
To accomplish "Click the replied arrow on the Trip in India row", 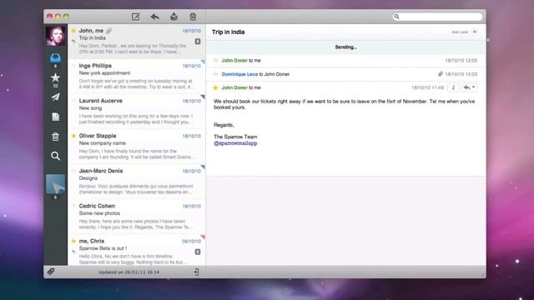I will click(x=73, y=42).
